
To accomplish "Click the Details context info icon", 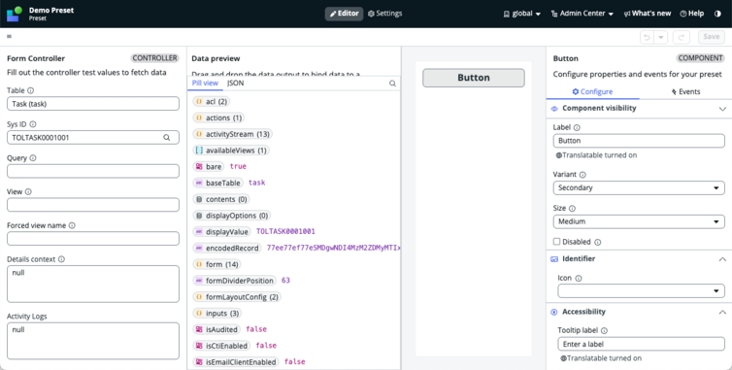I will click(61, 259).
